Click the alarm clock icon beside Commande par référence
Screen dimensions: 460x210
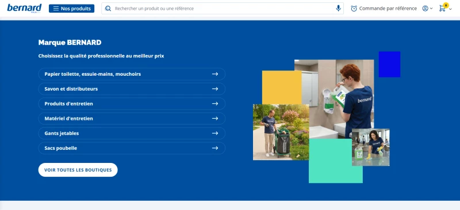click(x=354, y=9)
